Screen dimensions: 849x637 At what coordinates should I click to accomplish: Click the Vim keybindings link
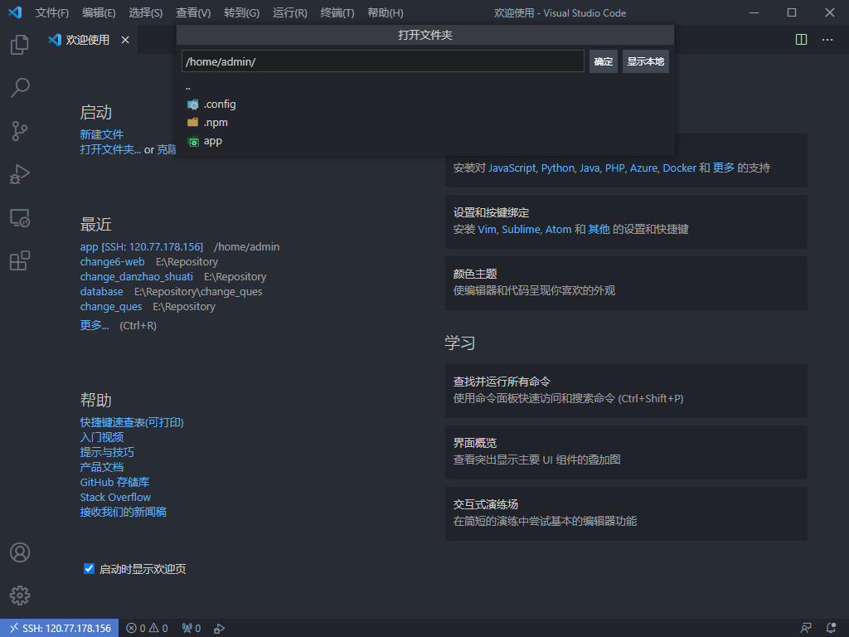point(487,229)
